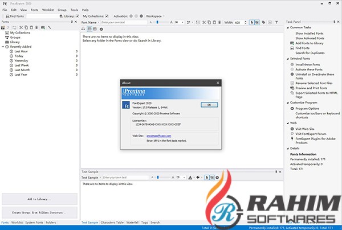Open proximasoftware.com link in About dialog
342x230 pixels.
coord(158,135)
